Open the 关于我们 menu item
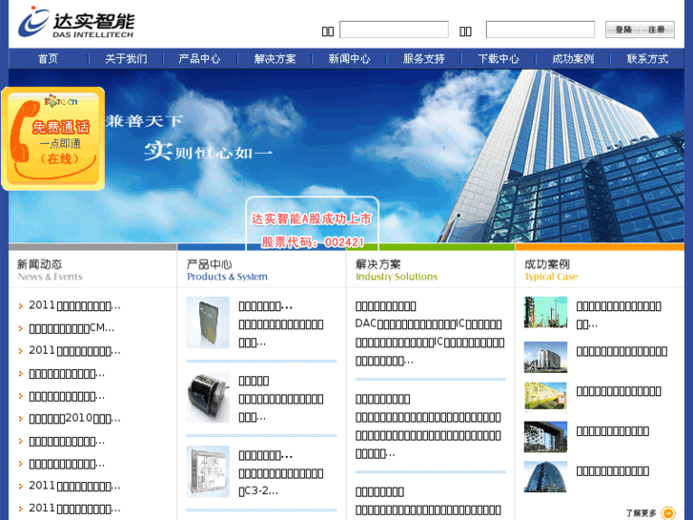The height and width of the screenshot is (520, 693). pos(126,59)
